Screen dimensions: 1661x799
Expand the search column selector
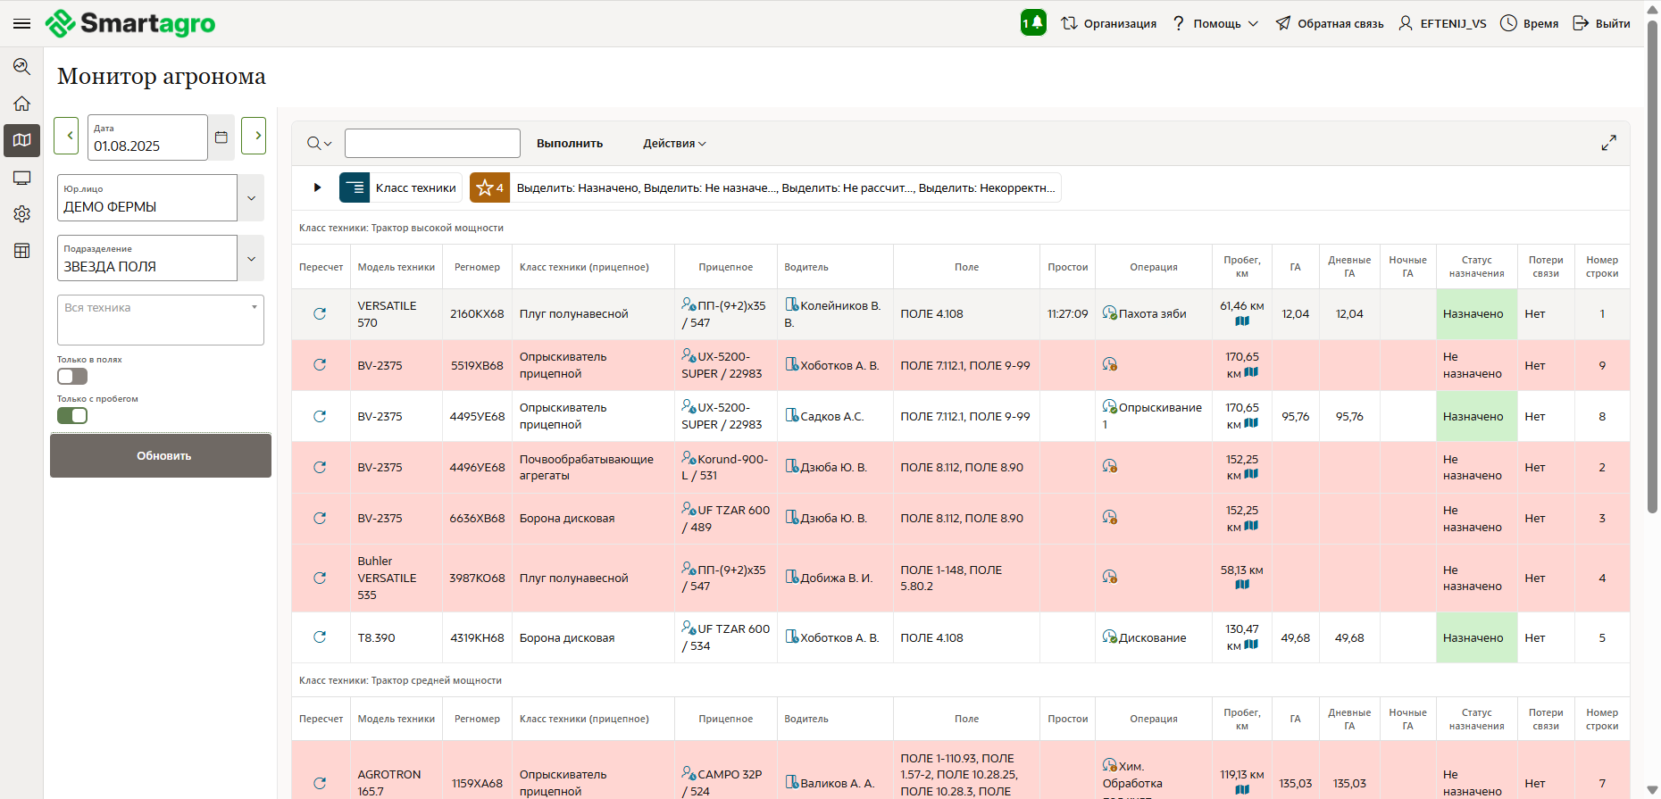[319, 144]
